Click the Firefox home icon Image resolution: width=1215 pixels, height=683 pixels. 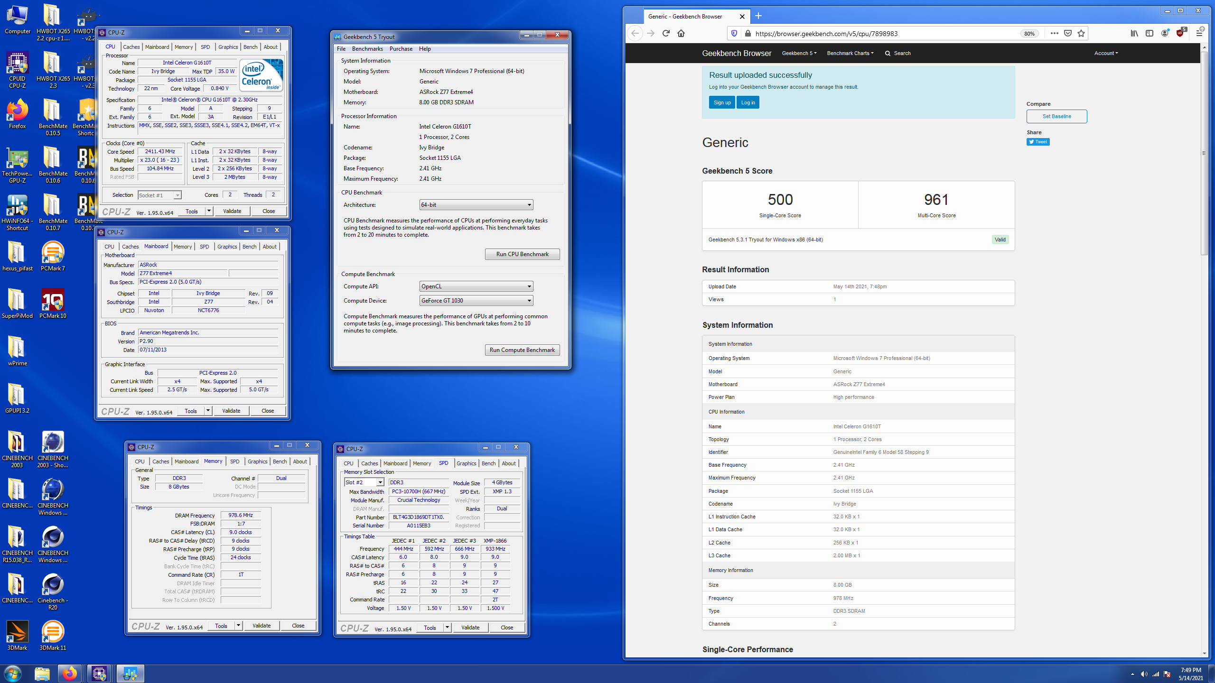point(681,33)
